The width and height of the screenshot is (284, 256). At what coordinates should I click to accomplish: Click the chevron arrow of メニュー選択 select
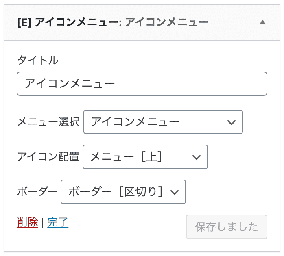pos(231,123)
